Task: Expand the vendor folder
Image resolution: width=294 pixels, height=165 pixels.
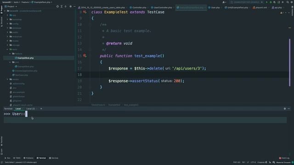Action: tap(7, 79)
